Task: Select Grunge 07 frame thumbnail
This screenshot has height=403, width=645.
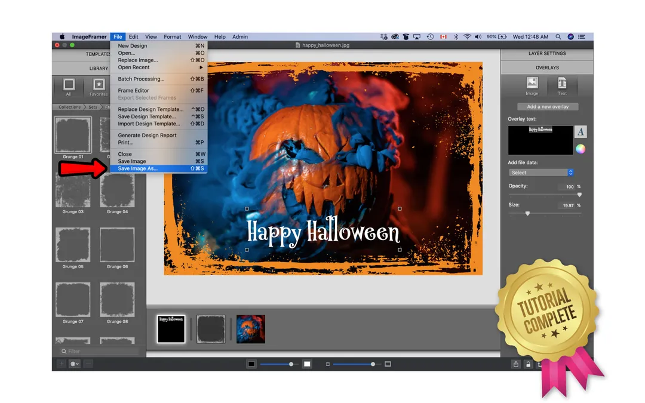Action: (73, 300)
